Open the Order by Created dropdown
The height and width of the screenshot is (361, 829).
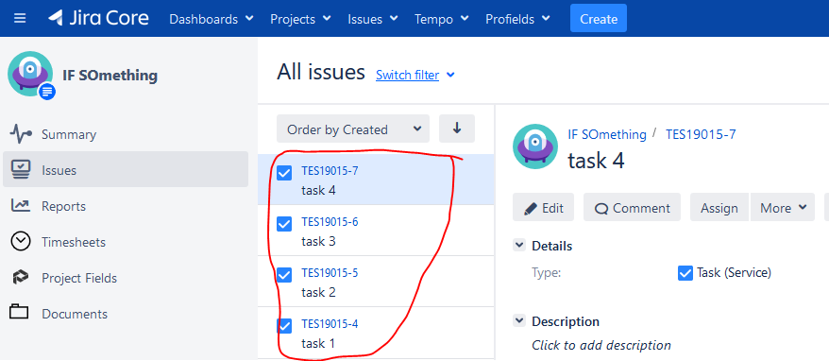[352, 129]
